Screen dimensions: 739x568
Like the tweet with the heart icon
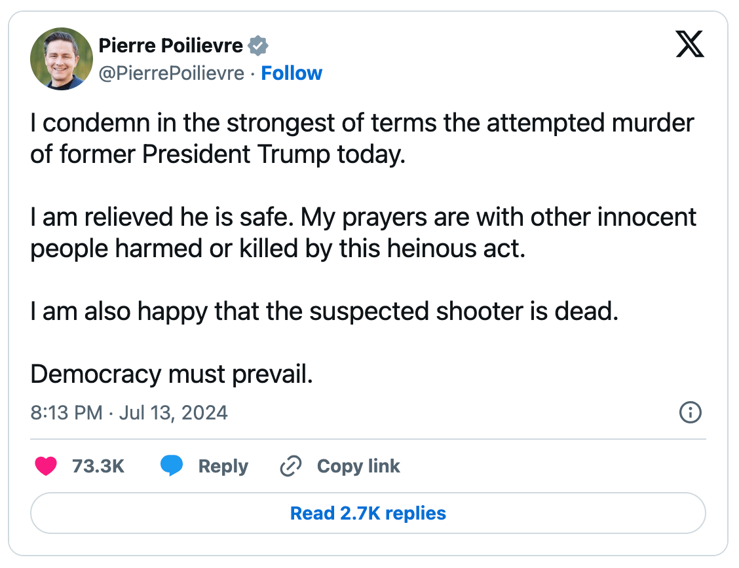45,466
